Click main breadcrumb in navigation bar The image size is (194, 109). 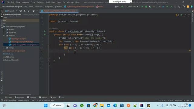coord(100,7)
